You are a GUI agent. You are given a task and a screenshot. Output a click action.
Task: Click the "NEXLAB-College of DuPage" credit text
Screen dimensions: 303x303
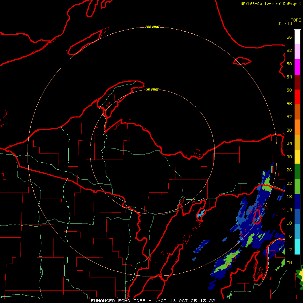[x=269, y=4]
